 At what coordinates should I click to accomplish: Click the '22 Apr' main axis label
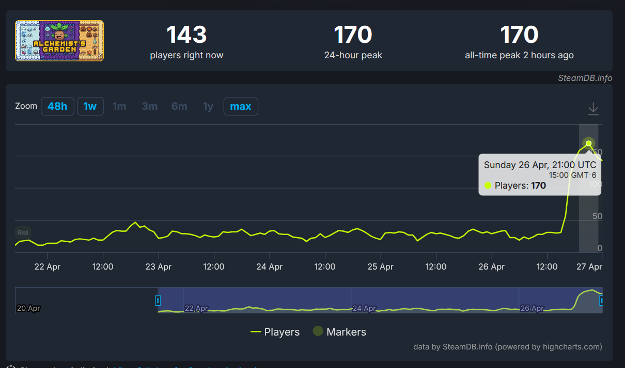47,267
